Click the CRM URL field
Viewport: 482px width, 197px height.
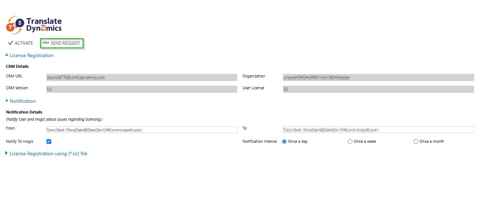(x=142, y=77)
